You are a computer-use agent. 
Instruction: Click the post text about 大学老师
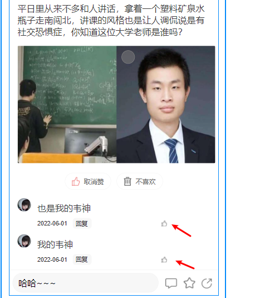(x=111, y=20)
